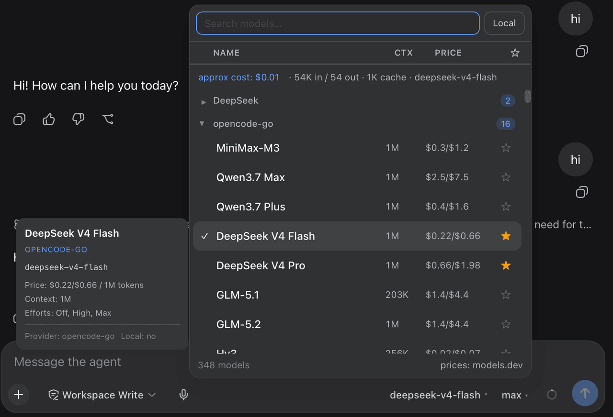
Task: Give the assistant reply a thumbs down
Action: [x=78, y=119]
